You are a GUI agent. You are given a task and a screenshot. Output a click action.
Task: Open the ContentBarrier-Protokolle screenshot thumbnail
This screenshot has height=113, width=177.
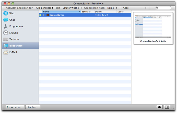tap(153, 27)
